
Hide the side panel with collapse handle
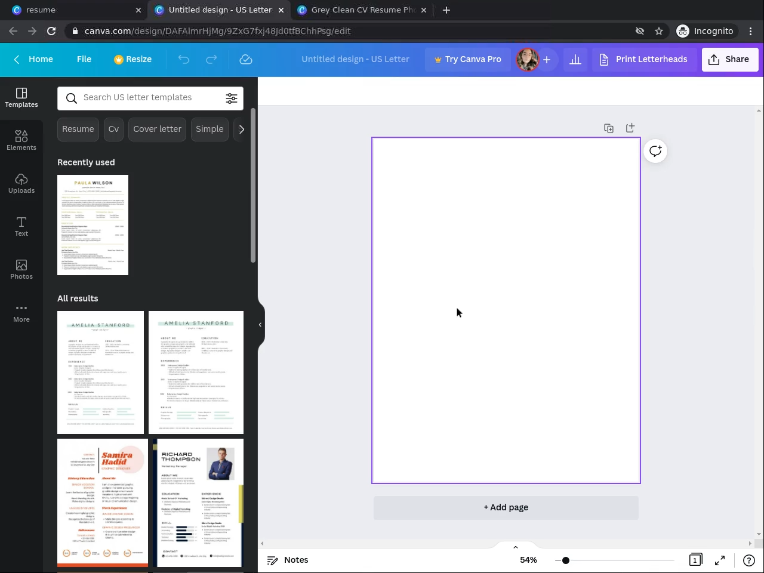click(260, 325)
